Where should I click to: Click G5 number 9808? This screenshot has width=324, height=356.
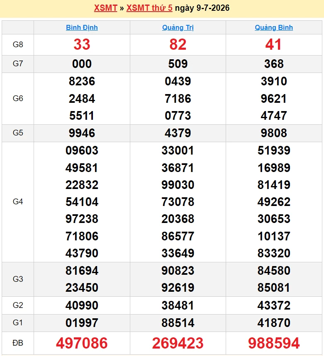coord(274,133)
